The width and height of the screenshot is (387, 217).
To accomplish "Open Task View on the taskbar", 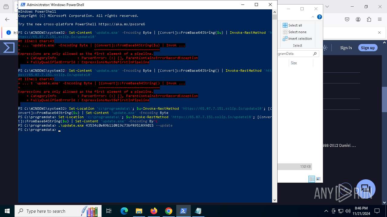I will (x=109, y=211).
